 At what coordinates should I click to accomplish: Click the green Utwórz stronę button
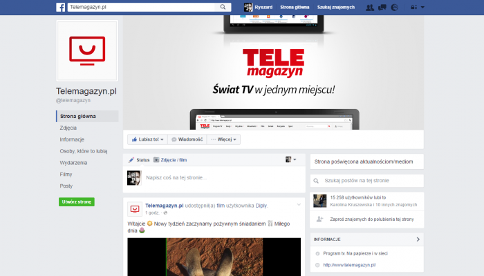[77, 201]
